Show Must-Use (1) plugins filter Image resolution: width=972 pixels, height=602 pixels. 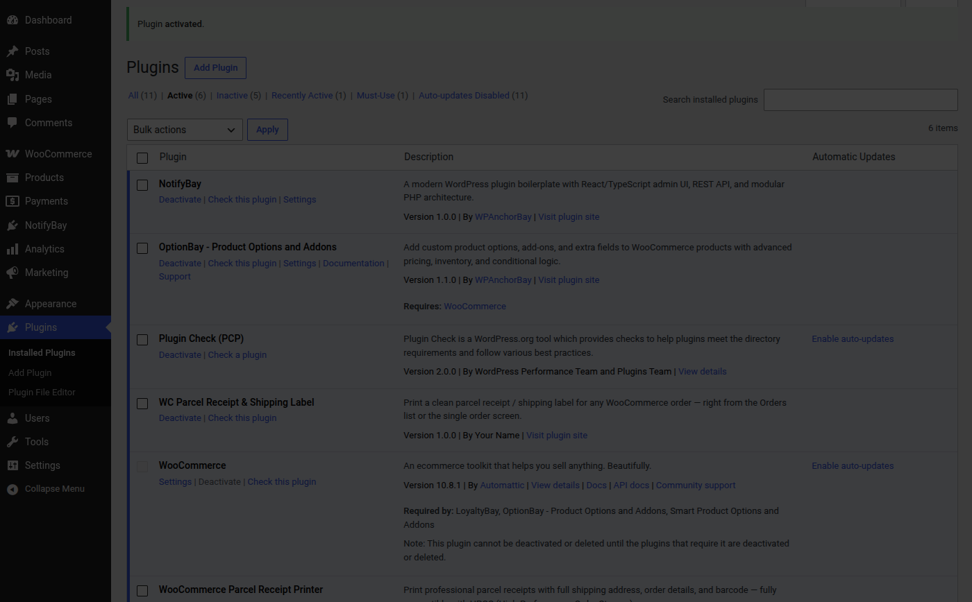pos(383,96)
